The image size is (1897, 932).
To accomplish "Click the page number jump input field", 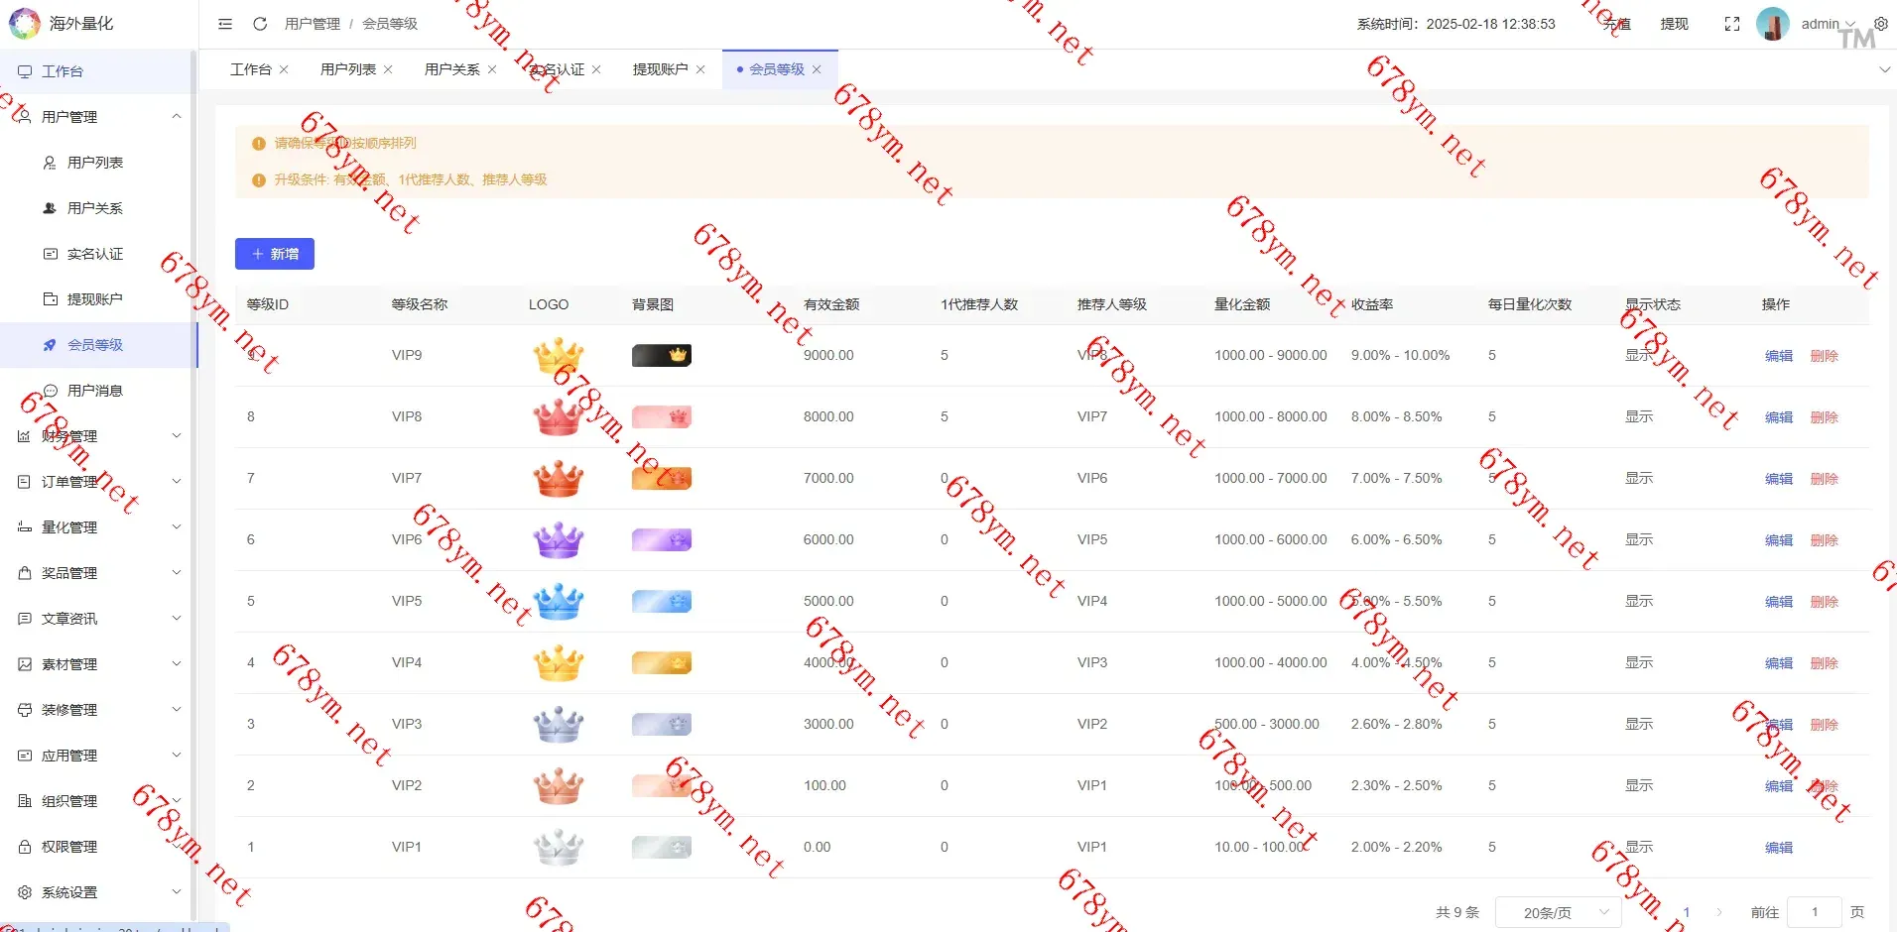I will (x=1814, y=912).
